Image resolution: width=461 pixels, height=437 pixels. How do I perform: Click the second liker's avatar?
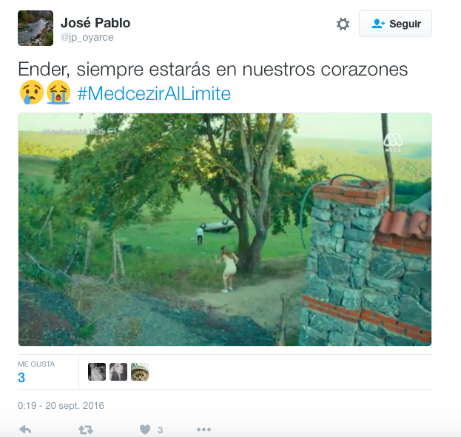[x=118, y=372]
